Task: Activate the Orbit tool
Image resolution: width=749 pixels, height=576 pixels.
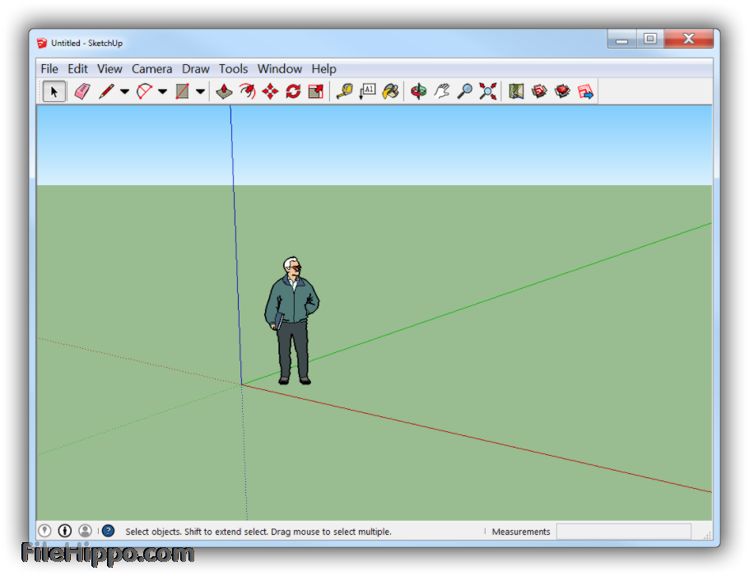Action: pos(419,91)
